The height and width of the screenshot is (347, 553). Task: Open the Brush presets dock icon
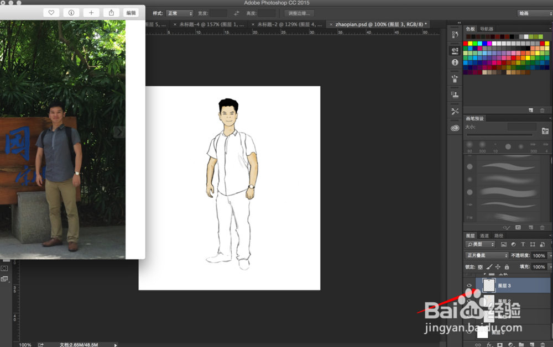pyautogui.click(x=455, y=78)
